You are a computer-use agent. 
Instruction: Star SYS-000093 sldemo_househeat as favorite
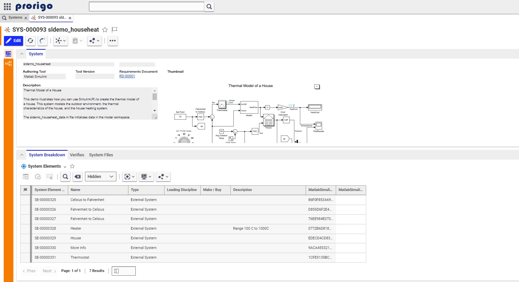[105, 30]
